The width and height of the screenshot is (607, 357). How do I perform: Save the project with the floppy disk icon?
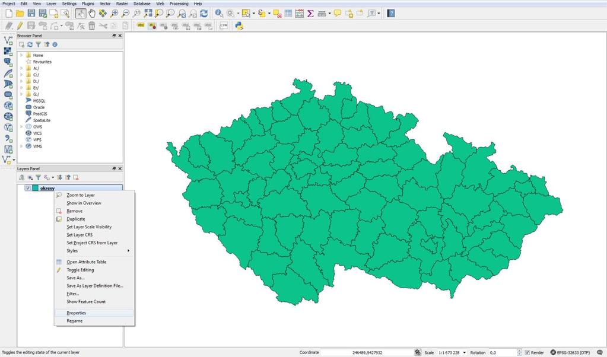tap(31, 14)
